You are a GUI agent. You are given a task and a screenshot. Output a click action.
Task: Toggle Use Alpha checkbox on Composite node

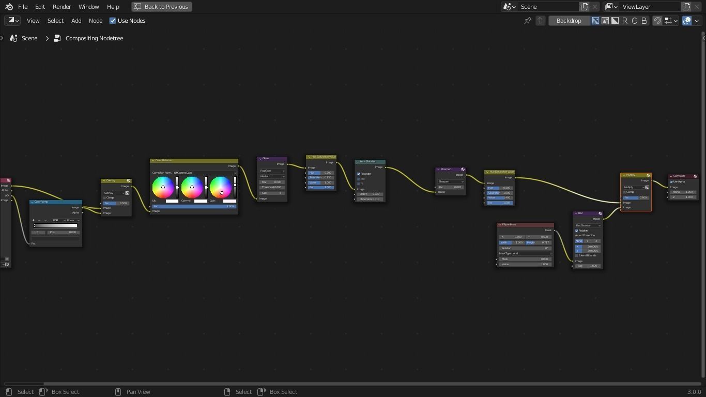[671, 182]
